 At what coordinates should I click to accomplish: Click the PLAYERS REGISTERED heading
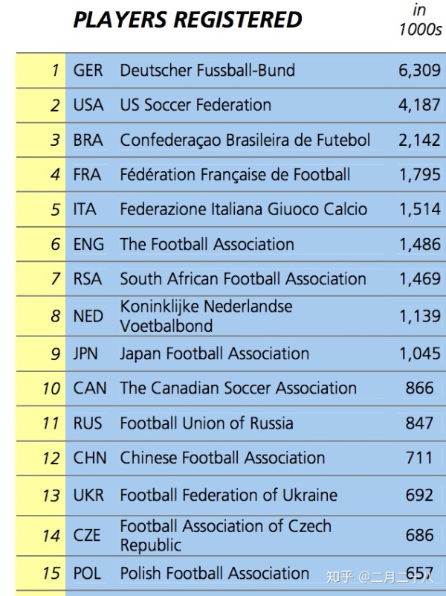pos(187,20)
